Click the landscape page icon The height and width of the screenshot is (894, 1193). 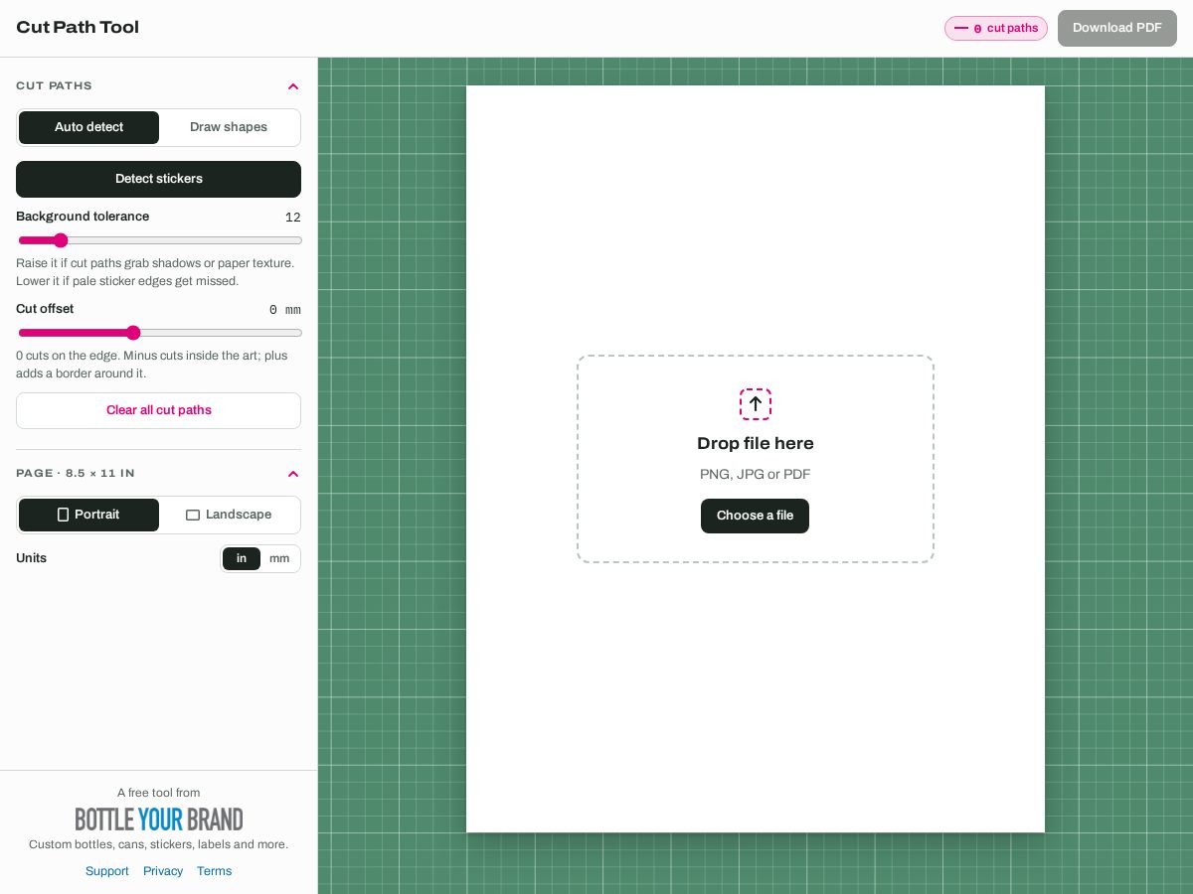[x=193, y=515]
